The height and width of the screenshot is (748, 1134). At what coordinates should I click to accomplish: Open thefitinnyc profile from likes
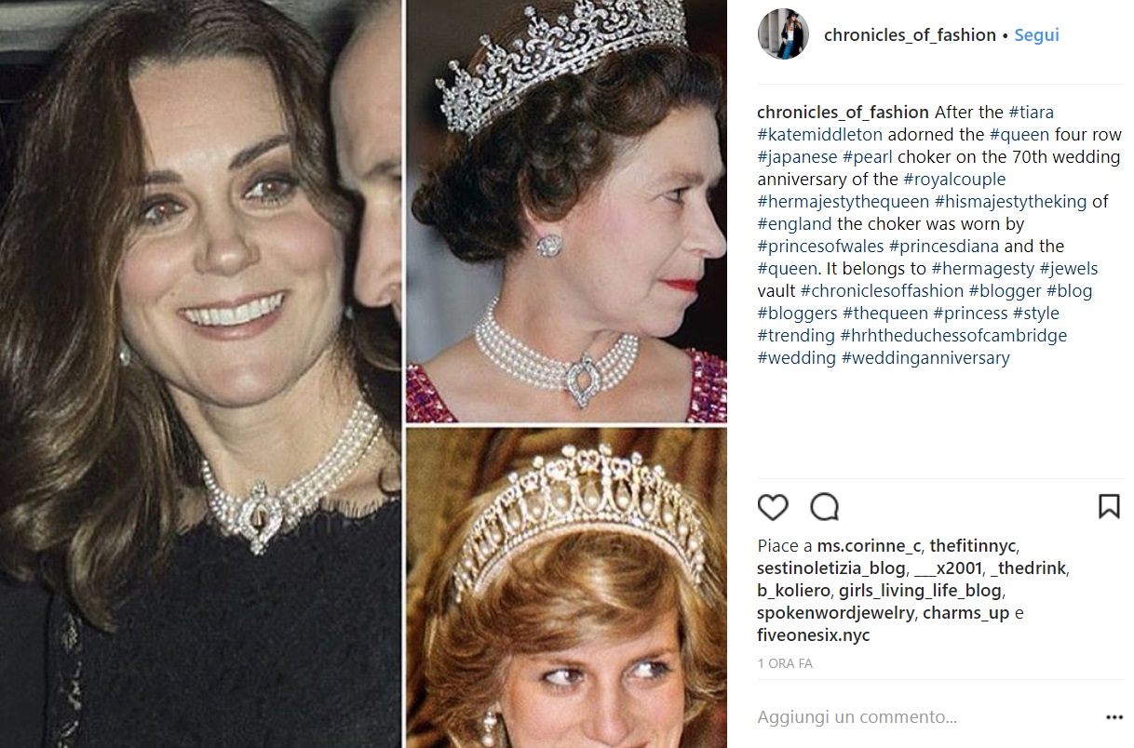tap(972, 546)
